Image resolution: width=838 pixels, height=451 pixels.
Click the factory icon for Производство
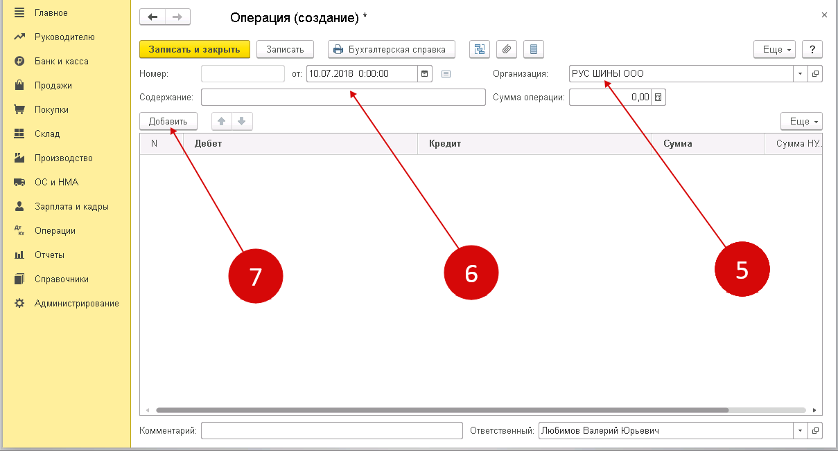click(x=19, y=158)
